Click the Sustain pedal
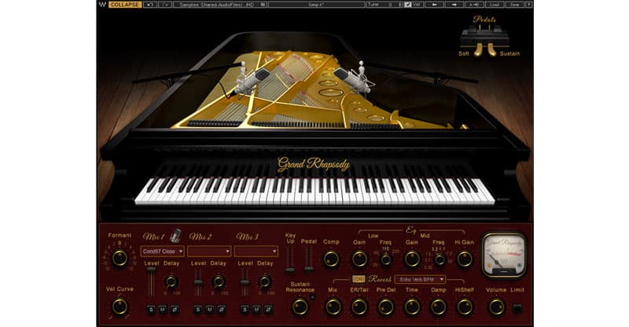 [x=492, y=49]
